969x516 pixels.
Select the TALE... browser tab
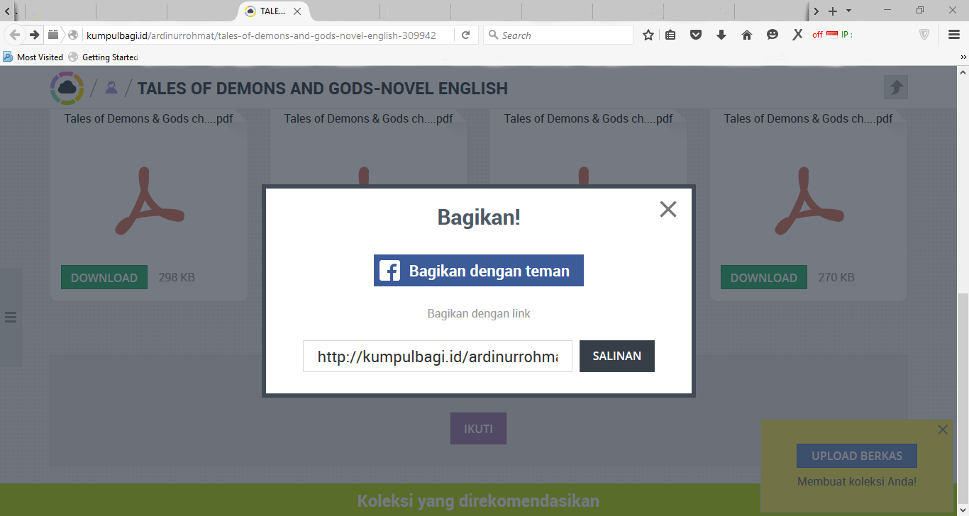[274, 11]
